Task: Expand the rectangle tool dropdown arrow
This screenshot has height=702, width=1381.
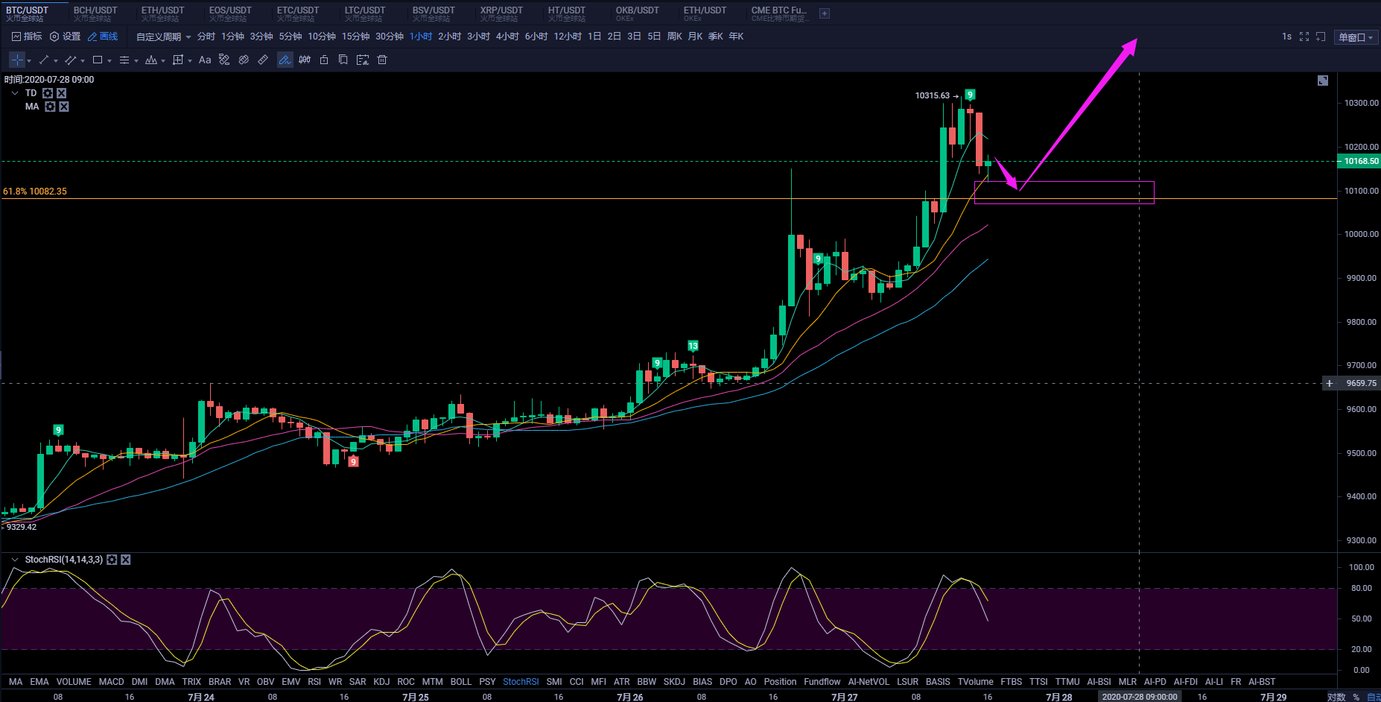Action: click(109, 61)
